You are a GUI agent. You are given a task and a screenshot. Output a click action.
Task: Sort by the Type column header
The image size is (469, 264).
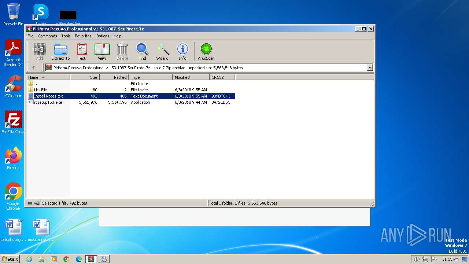tap(151, 77)
